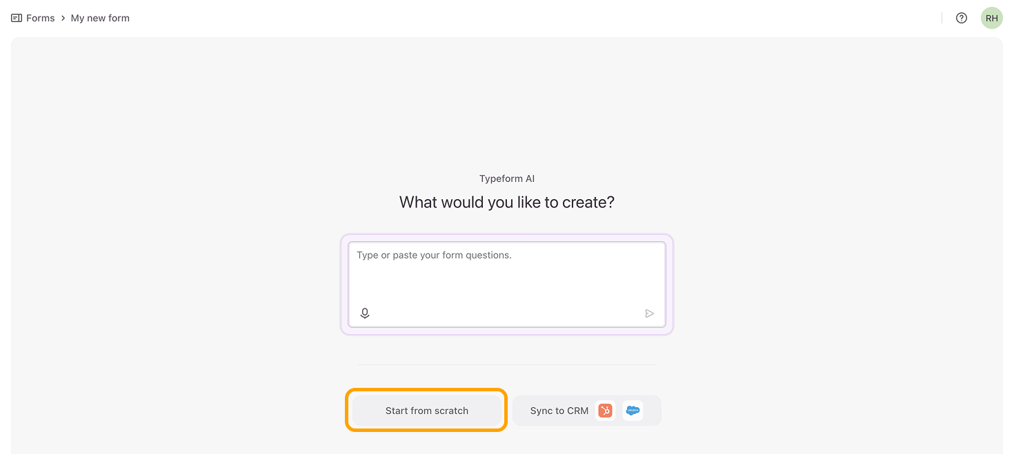Image resolution: width=1014 pixels, height=454 pixels.
Task: Click the breadcrumb chevron separator
Action: tap(63, 18)
